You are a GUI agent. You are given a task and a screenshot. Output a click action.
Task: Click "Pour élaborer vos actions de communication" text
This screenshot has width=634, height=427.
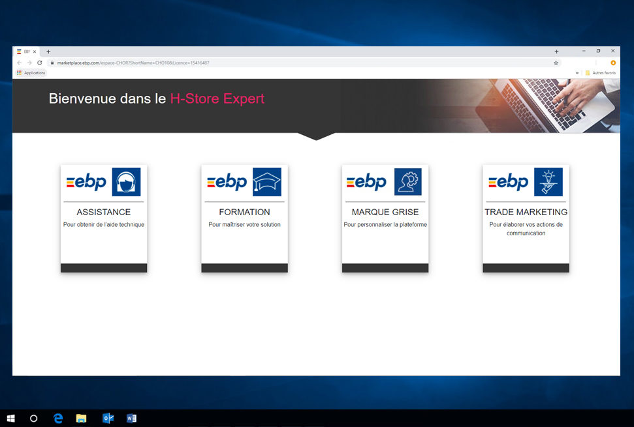point(526,229)
